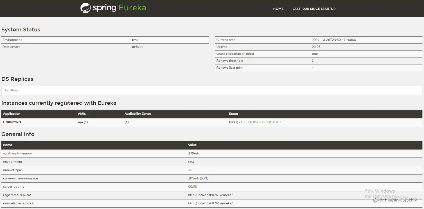The height and width of the screenshot is (209, 424).
Task: Click the Name column header in General Info
Action: click(x=8, y=145)
